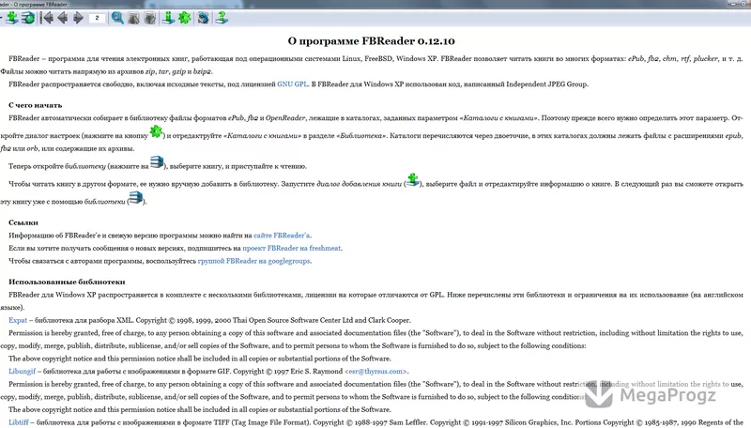Image resolution: width=751 pixels, height=428 pixels.
Task: Open "проект FBReader на freshmeat" link
Action: click(x=292, y=249)
